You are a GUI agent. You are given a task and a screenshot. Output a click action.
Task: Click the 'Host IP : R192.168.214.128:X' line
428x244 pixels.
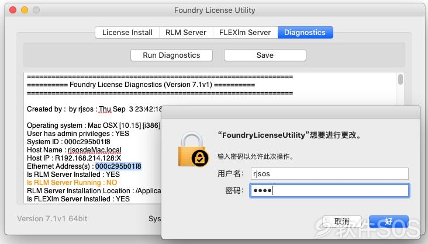(74, 158)
